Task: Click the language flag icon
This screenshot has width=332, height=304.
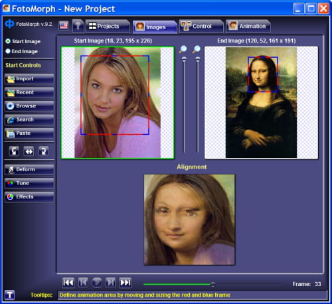Action: (x=64, y=26)
